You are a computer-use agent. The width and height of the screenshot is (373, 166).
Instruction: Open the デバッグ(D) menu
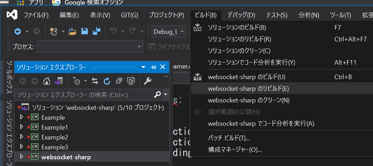(241, 15)
